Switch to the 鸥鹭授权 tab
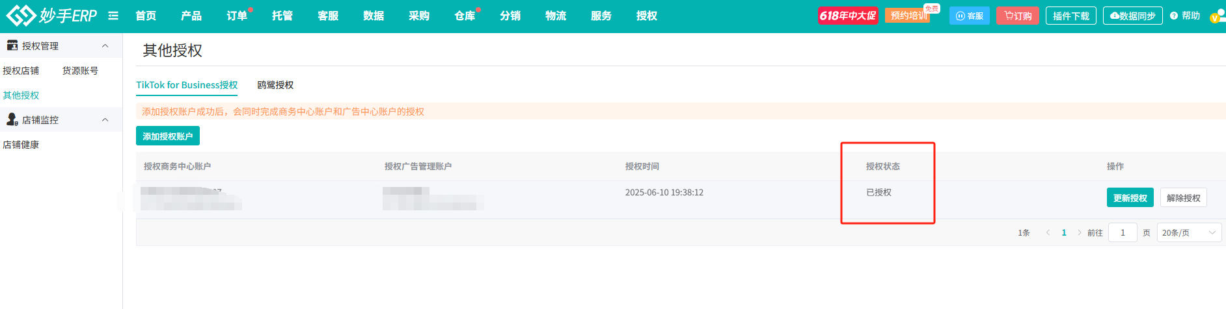The height and width of the screenshot is (309, 1226). (275, 85)
